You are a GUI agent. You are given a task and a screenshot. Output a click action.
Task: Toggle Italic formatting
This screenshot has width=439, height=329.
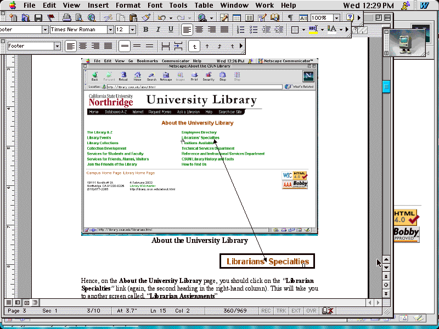point(158,30)
